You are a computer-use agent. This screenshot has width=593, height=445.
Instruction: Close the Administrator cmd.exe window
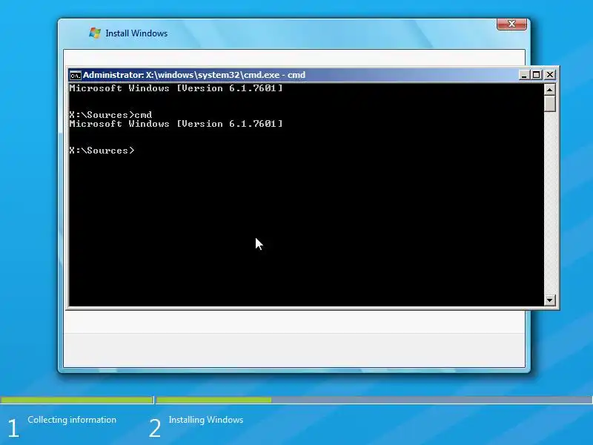[x=549, y=75]
